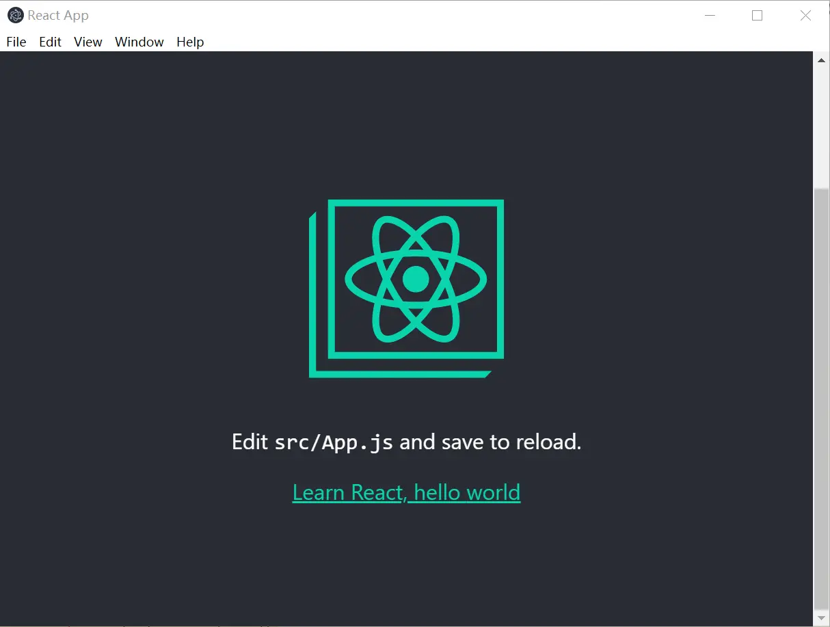Click the text 'Edit src/App.js and save to reload.'
This screenshot has width=830, height=627.
[x=406, y=442]
